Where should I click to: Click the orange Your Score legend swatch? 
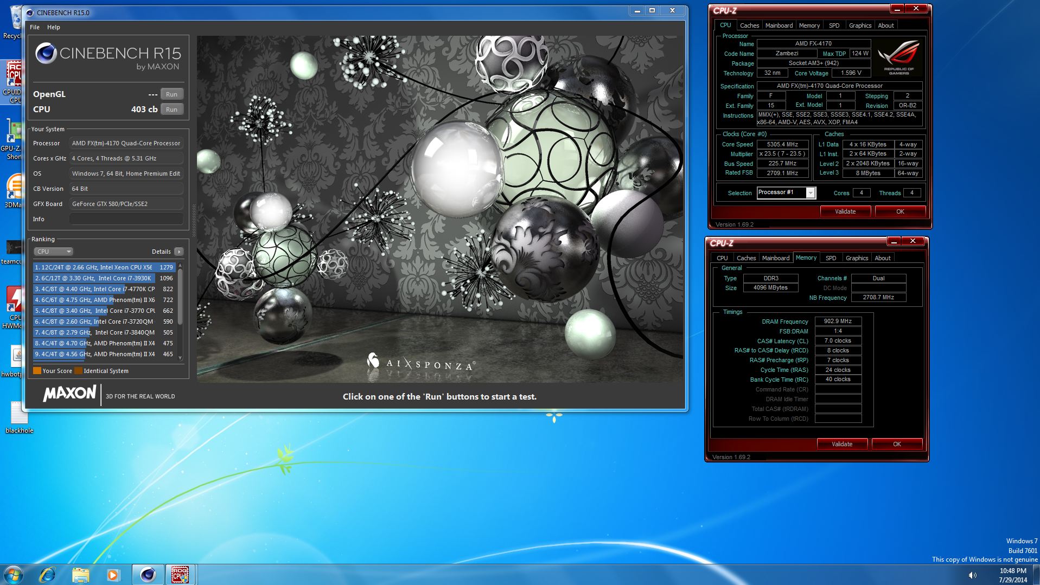(x=37, y=371)
